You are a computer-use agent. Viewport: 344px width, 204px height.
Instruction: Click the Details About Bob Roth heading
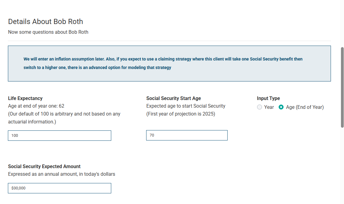(45, 22)
